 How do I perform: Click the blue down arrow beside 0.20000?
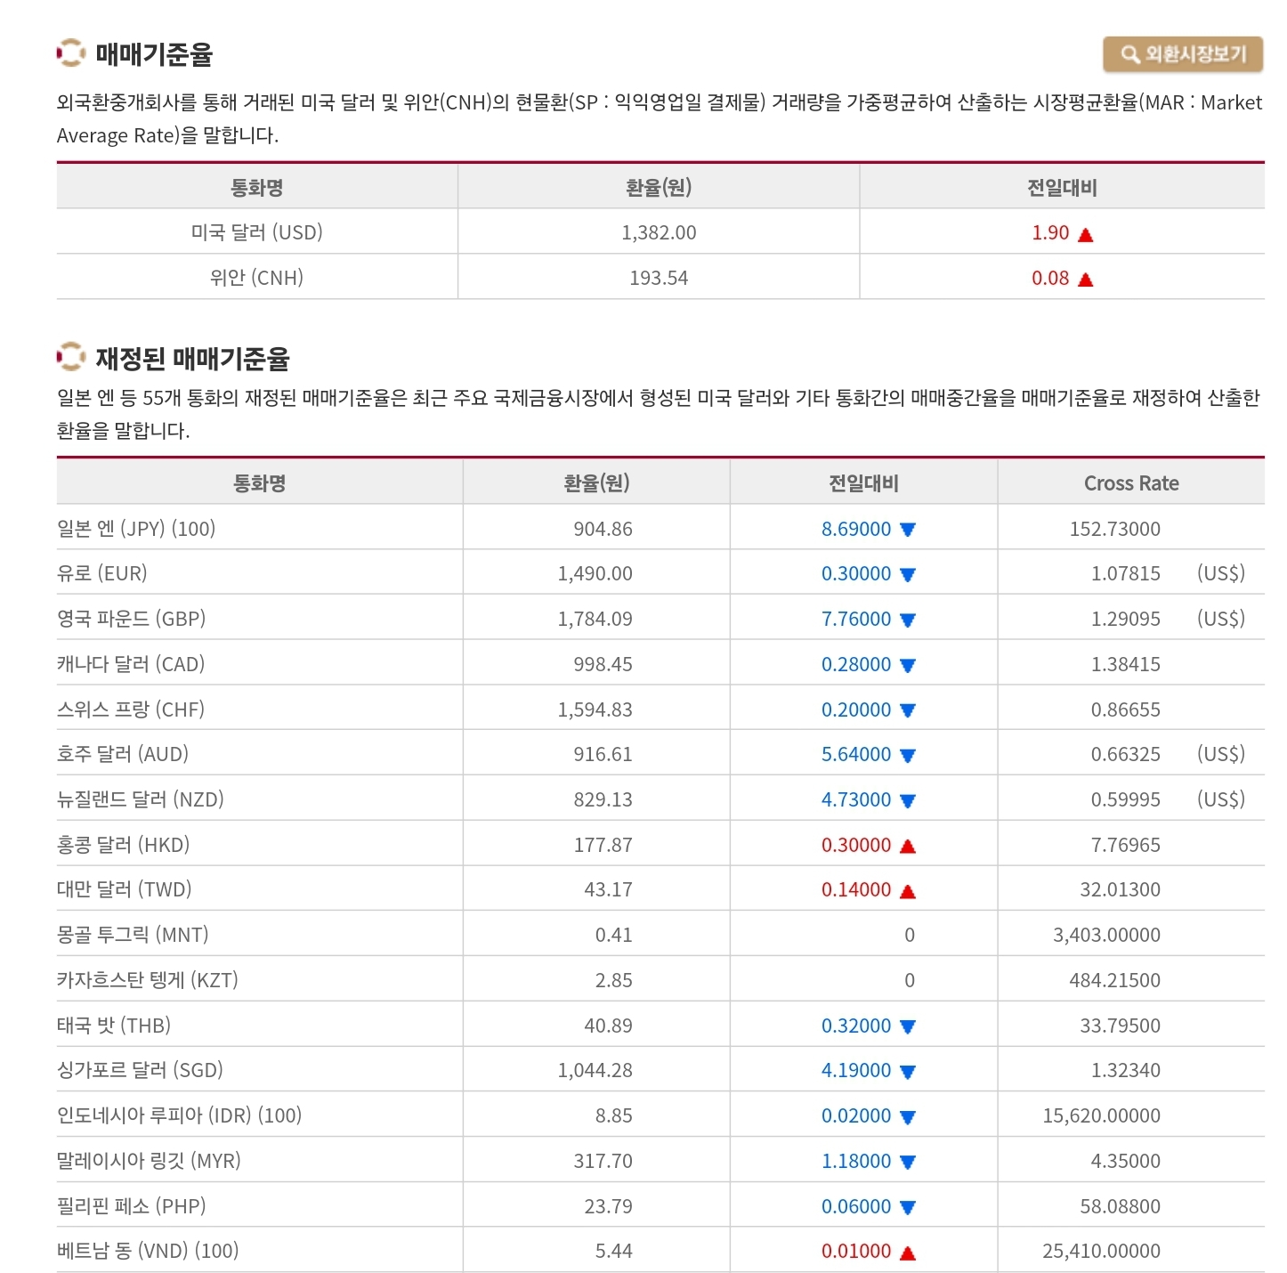point(908,710)
